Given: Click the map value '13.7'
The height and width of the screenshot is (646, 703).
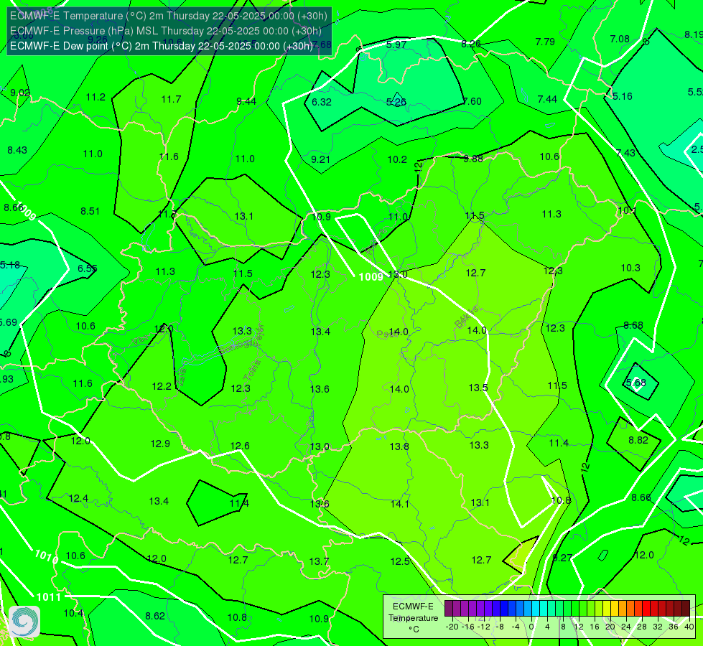Looking at the screenshot, I should [319, 561].
